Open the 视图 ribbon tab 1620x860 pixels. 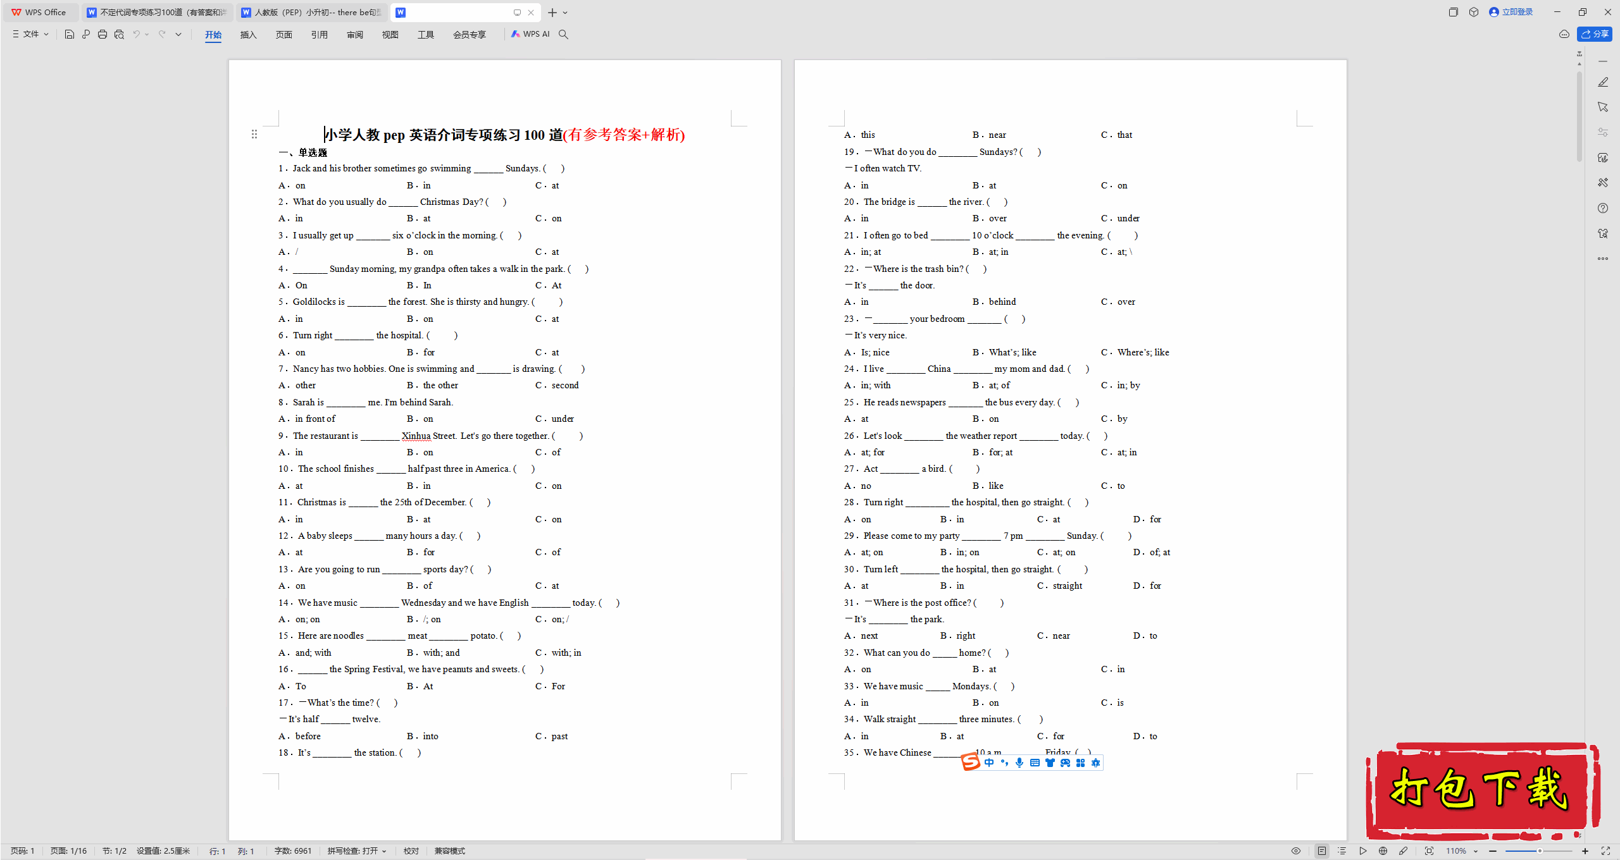click(x=390, y=34)
